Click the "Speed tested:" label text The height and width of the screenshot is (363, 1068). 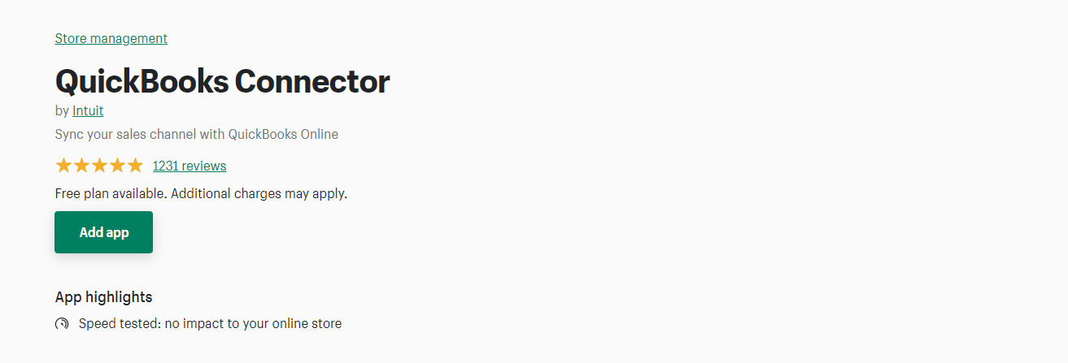pyautogui.click(x=120, y=323)
